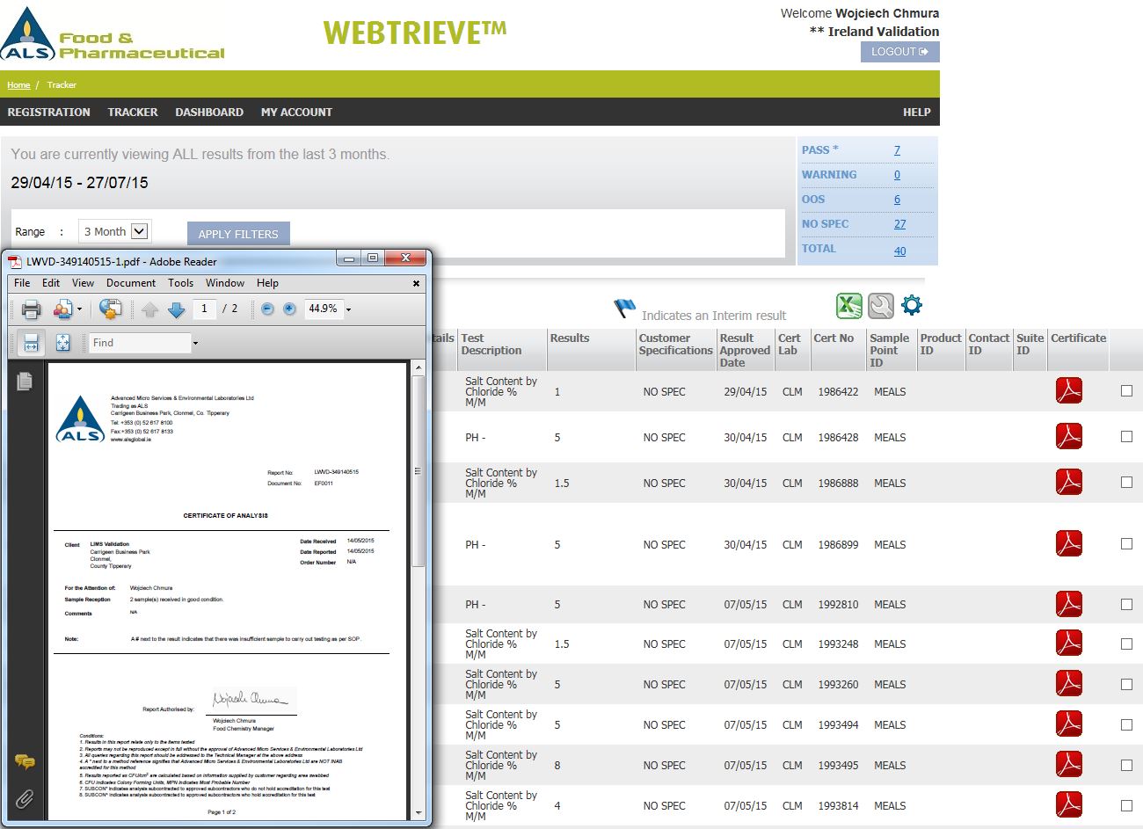Print the PDF in Adobe Reader

[x=32, y=309]
